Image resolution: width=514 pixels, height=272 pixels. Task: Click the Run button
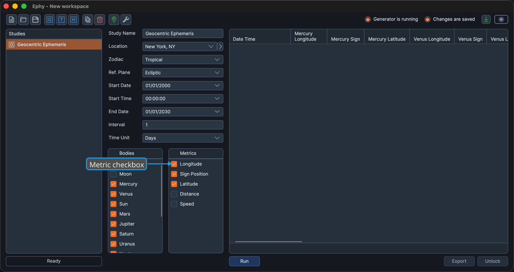[x=244, y=261]
